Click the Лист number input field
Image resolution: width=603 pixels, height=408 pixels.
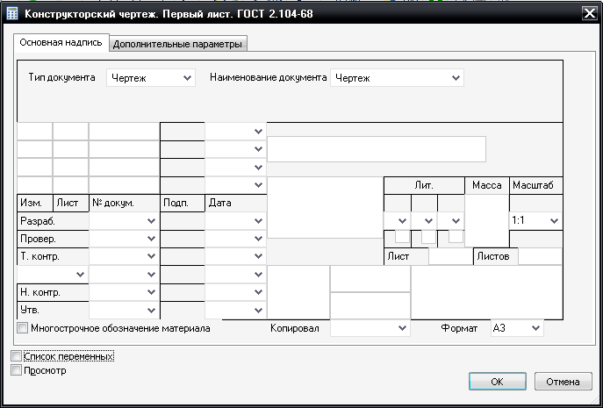[450, 256]
